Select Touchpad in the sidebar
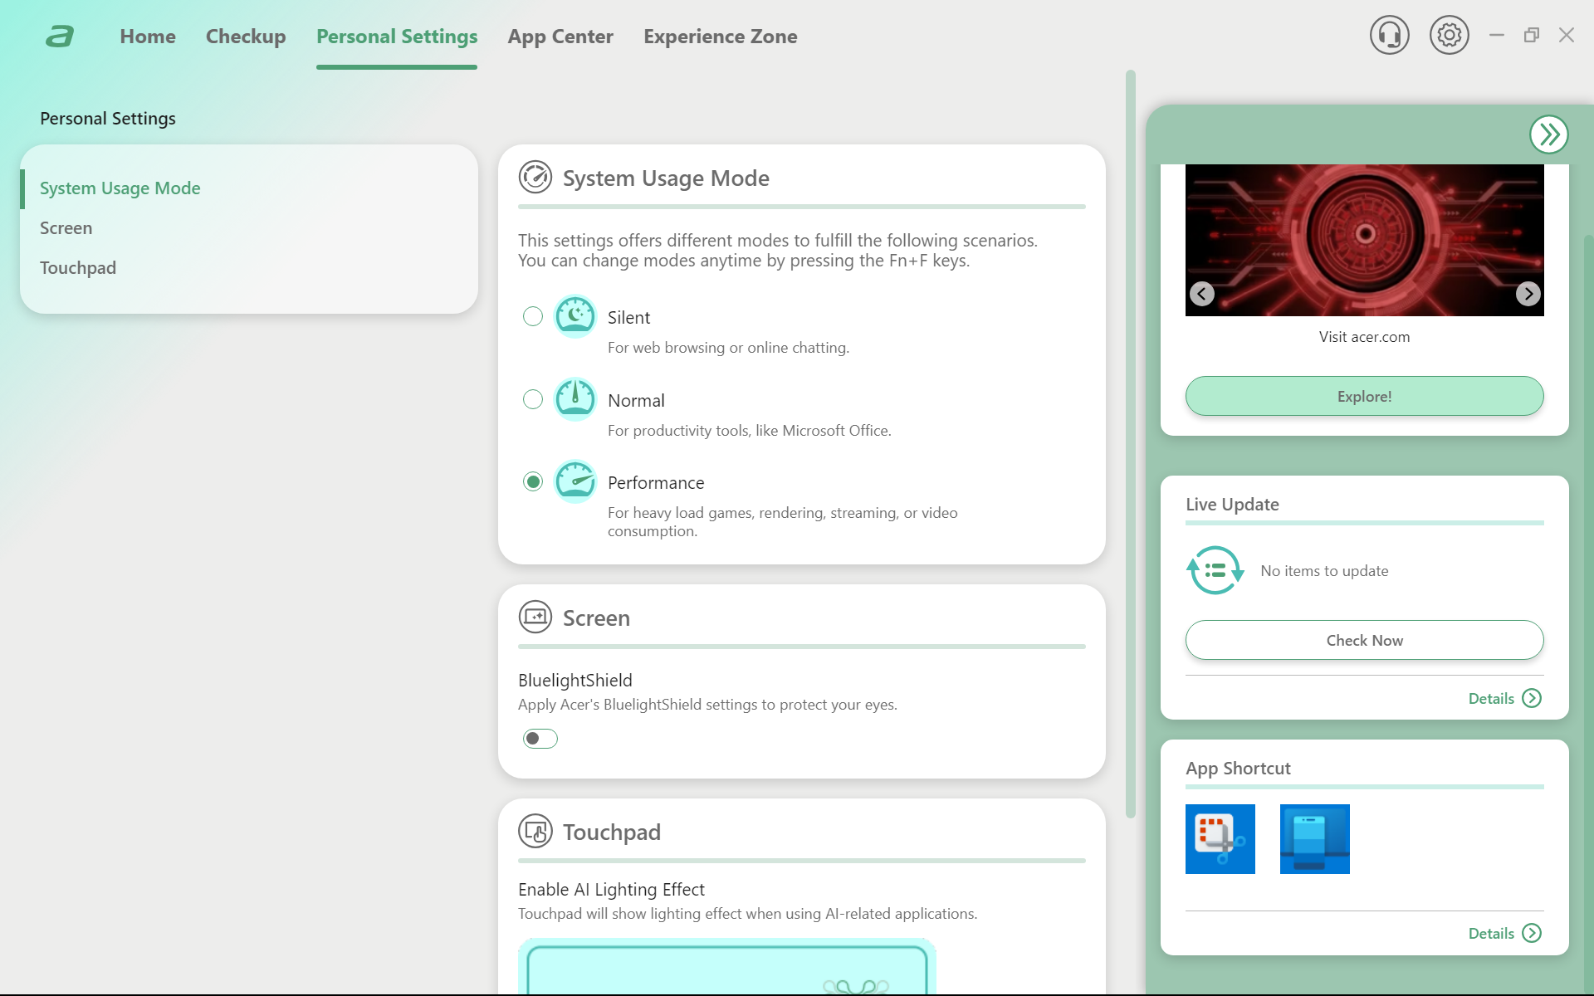The width and height of the screenshot is (1594, 996). coord(78,268)
